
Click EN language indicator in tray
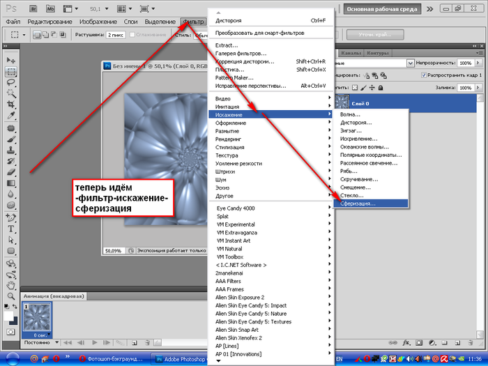(340, 359)
